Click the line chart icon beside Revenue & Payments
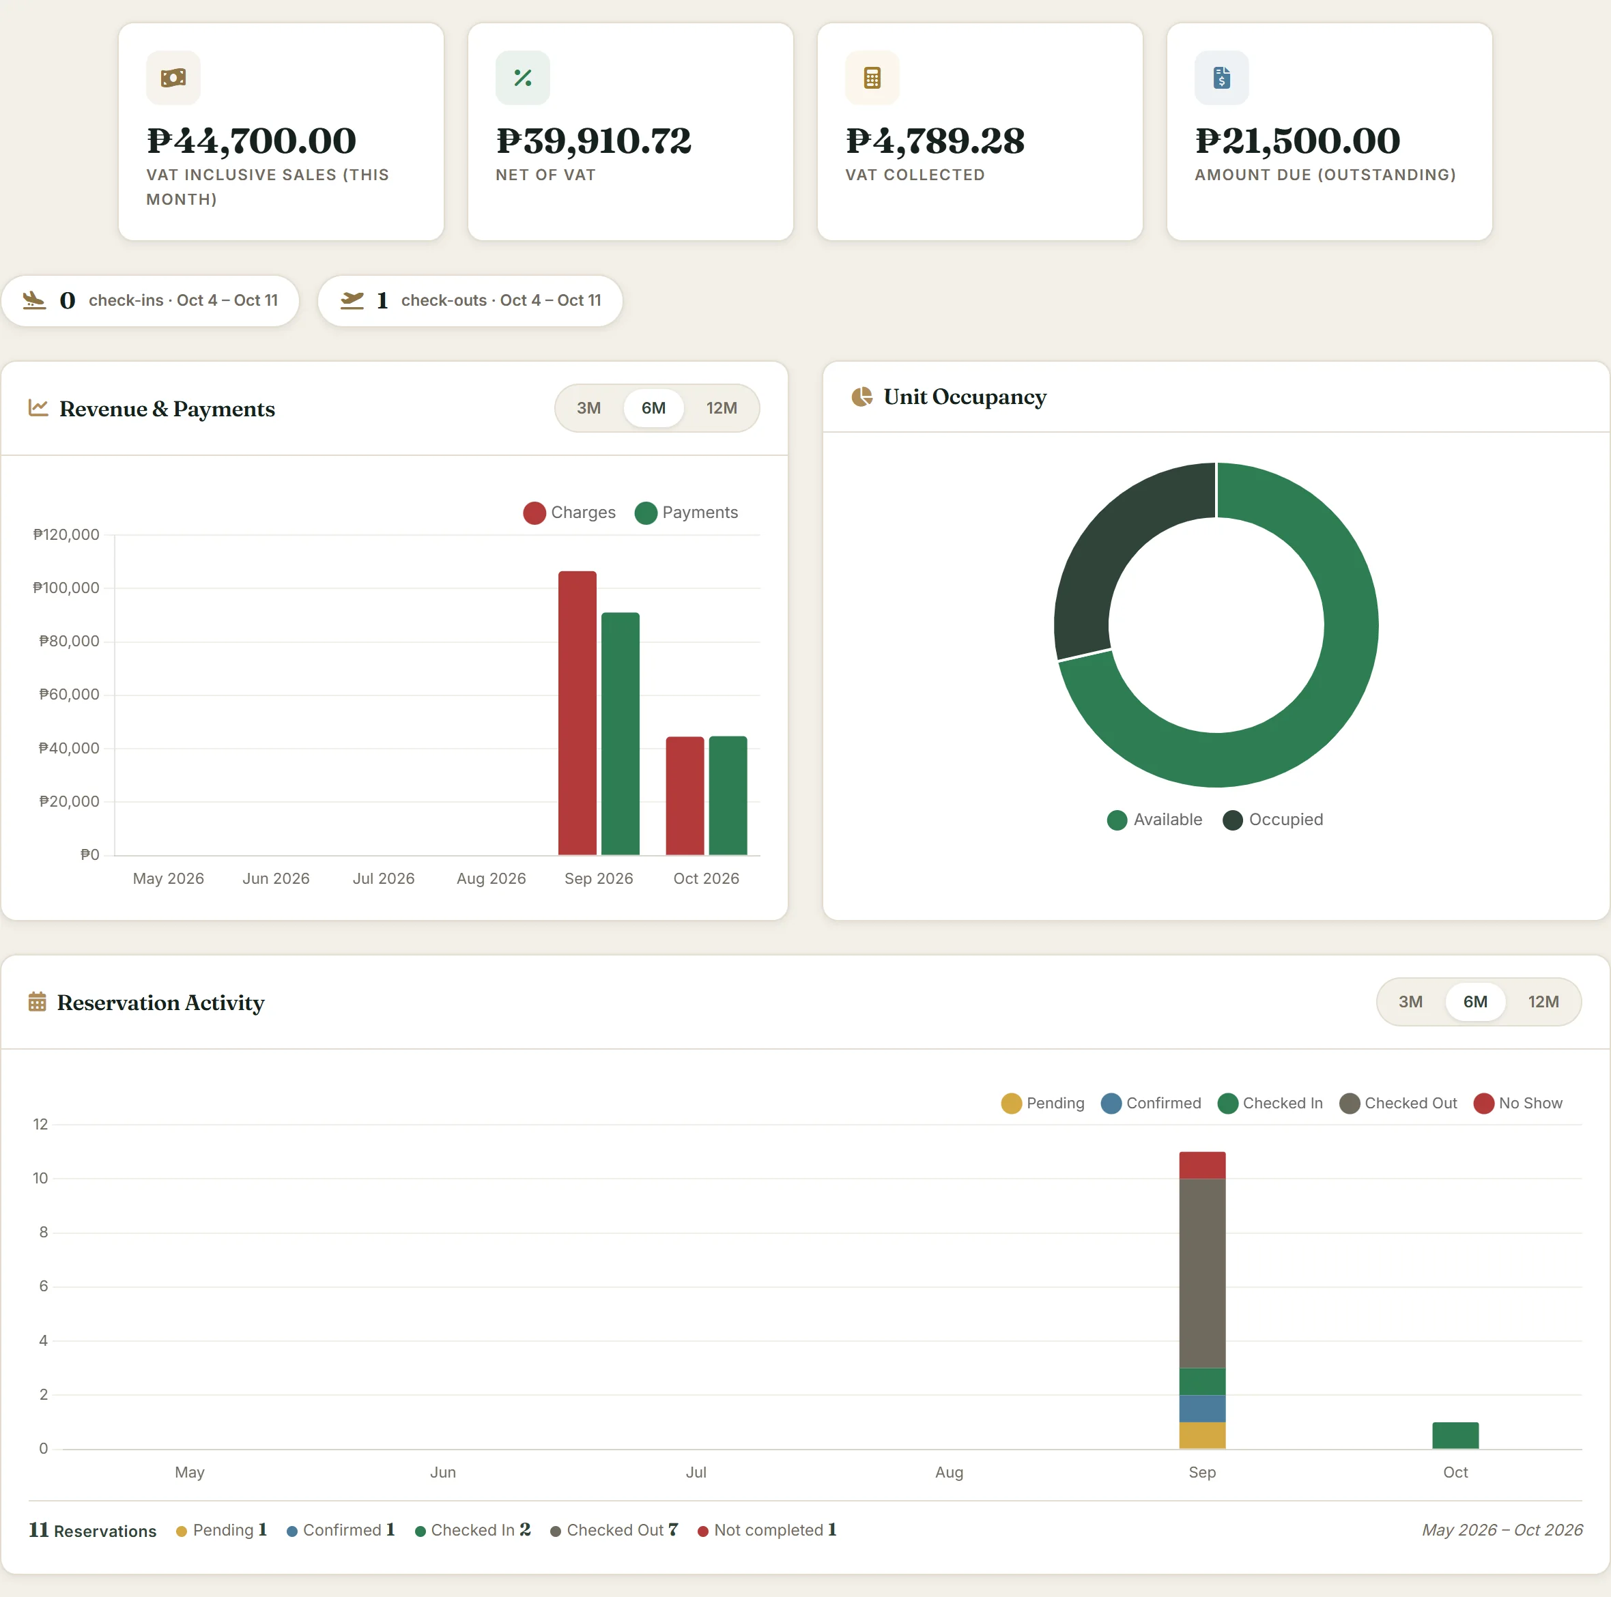The image size is (1611, 1597). (x=38, y=407)
